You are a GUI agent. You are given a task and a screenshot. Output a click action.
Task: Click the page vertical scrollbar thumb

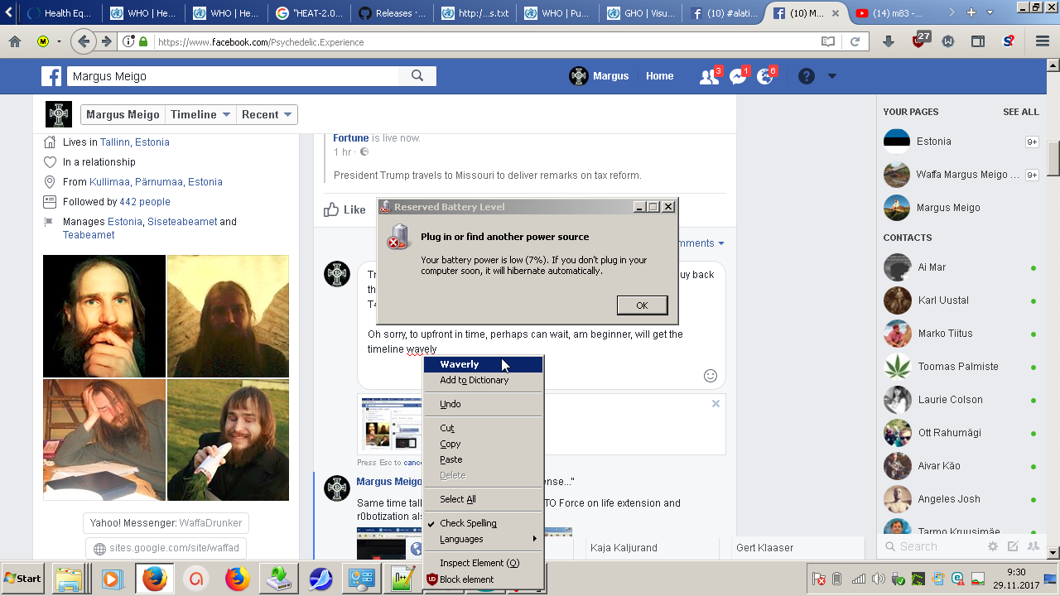[x=1053, y=157]
